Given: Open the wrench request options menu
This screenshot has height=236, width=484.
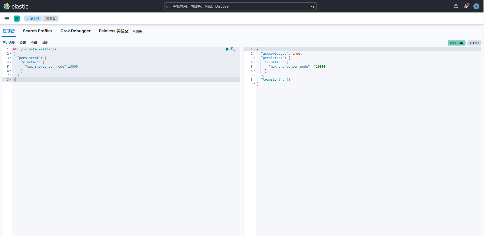Looking at the screenshot, I should coord(233,49).
